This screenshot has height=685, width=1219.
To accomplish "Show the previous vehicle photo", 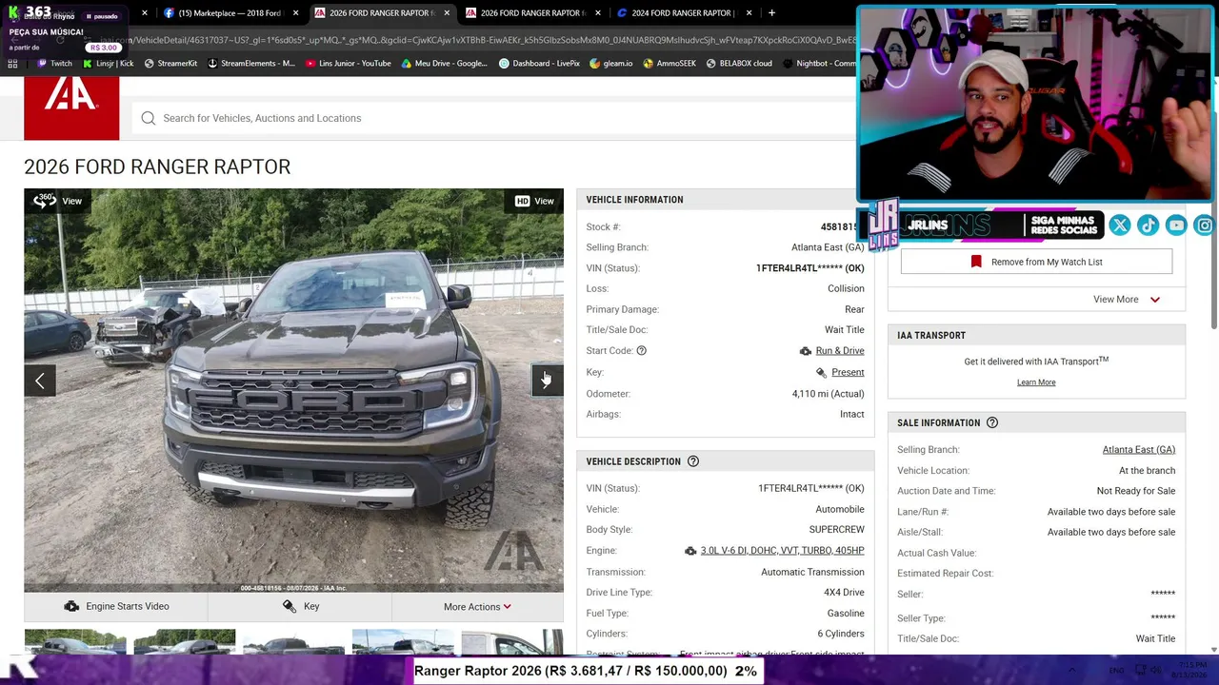I will click(x=40, y=381).
